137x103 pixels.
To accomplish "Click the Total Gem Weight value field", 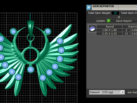I will click(115, 13).
